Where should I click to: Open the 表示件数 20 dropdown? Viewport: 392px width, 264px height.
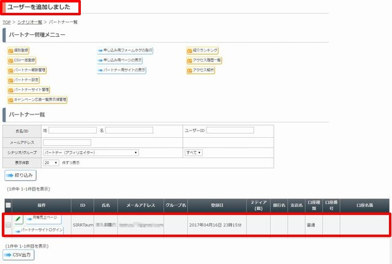pyautogui.click(x=51, y=163)
